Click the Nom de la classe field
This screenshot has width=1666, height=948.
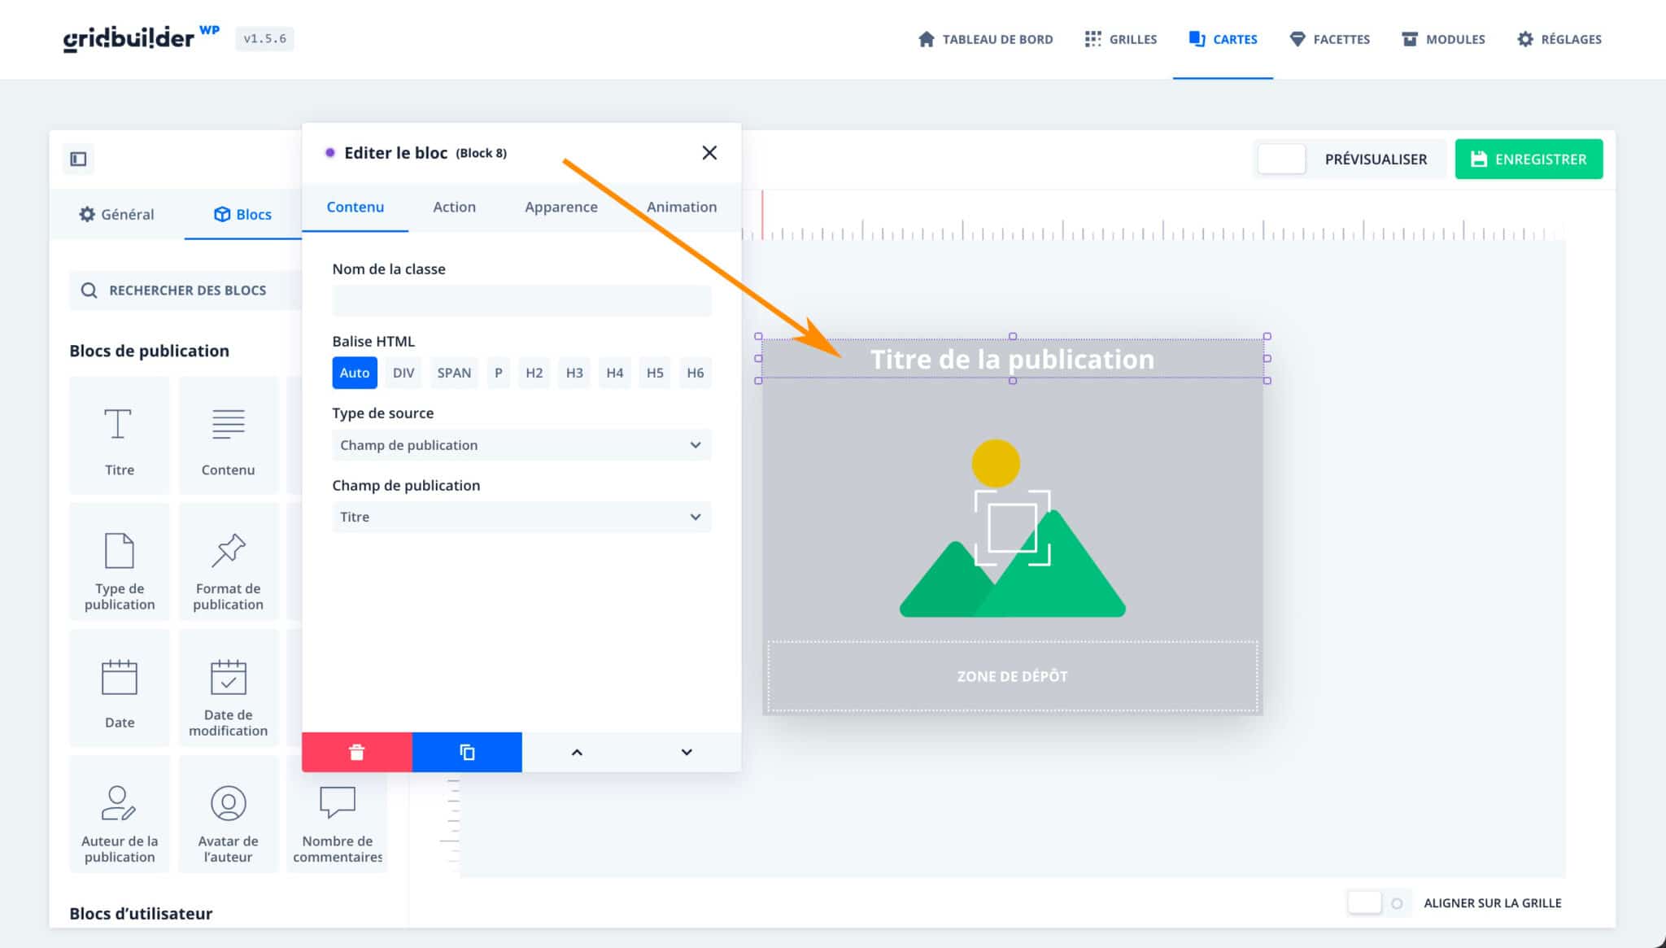pos(521,300)
